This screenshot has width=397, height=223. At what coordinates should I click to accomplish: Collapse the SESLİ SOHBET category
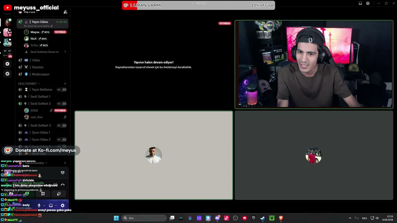(29, 84)
